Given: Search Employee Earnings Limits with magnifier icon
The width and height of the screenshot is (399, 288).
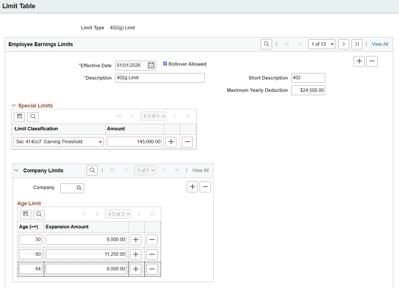Looking at the screenshot, I should pyautogui.click(x=266, y=44).
